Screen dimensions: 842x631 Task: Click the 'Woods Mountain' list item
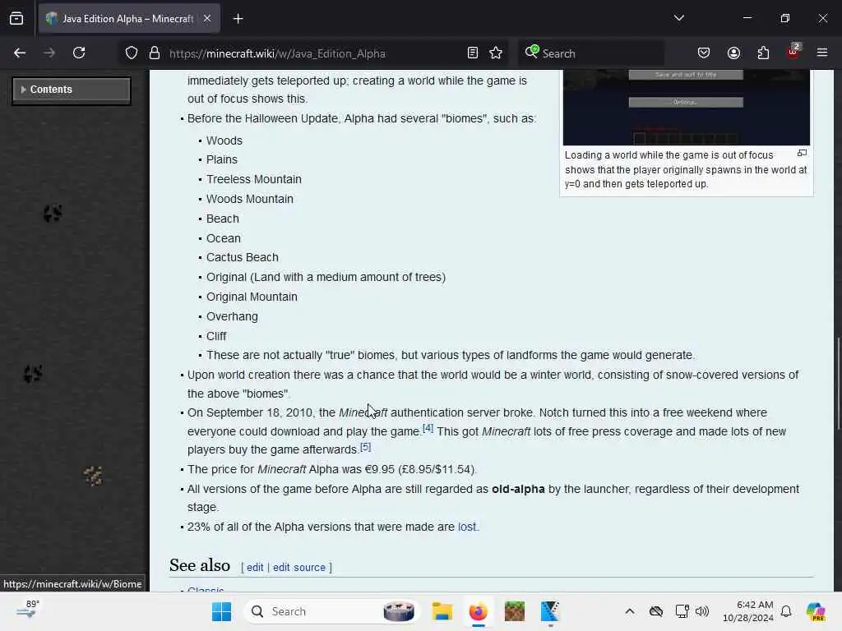coord(250,199)
